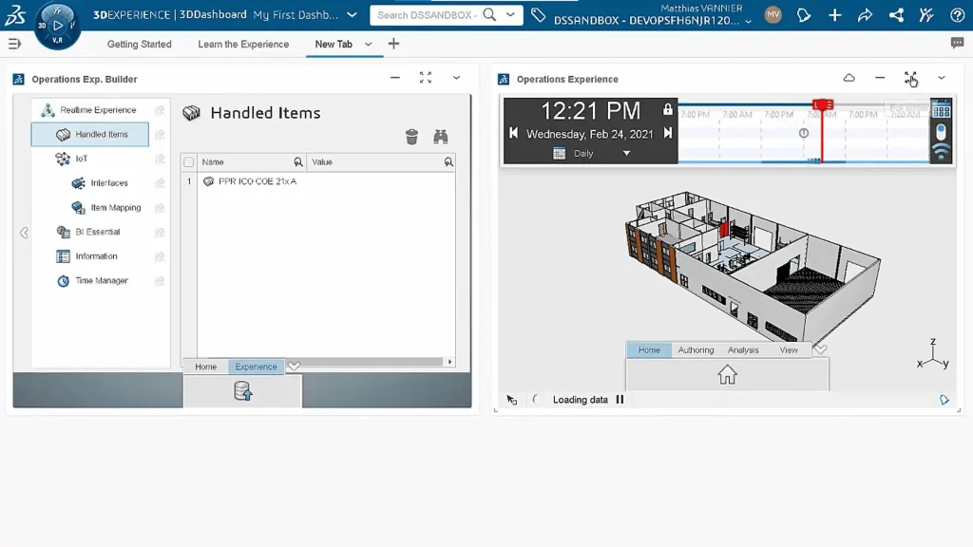This screenshot has height=547, width=973.
Task: Switch to the Authoring tab
Action: point(696,349)
